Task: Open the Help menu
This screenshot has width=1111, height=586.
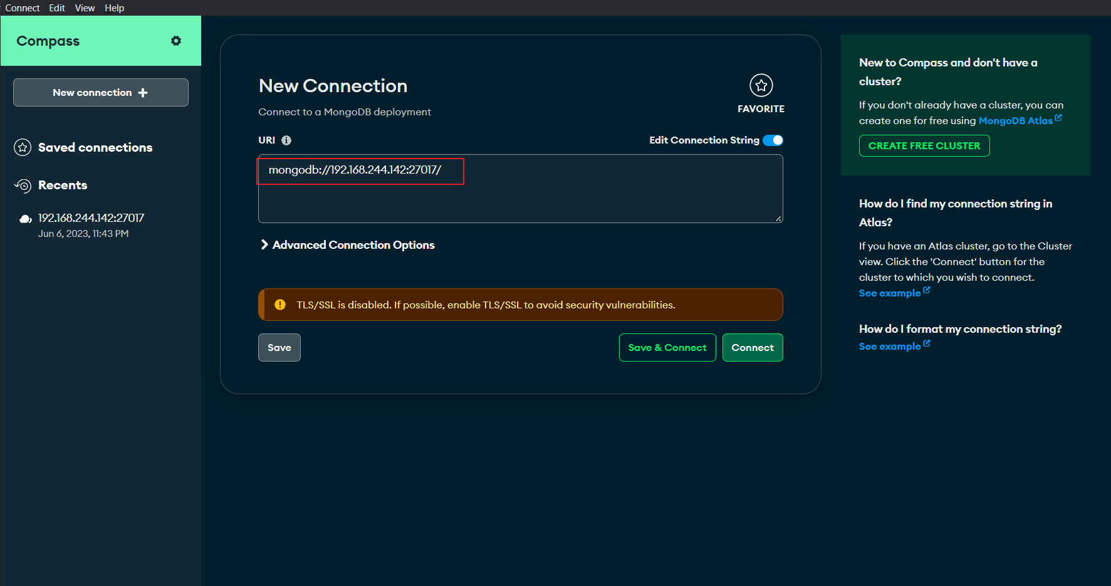Action: [115, 8]
